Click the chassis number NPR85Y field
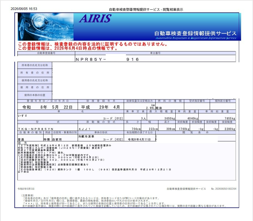 tap(155, 58)
